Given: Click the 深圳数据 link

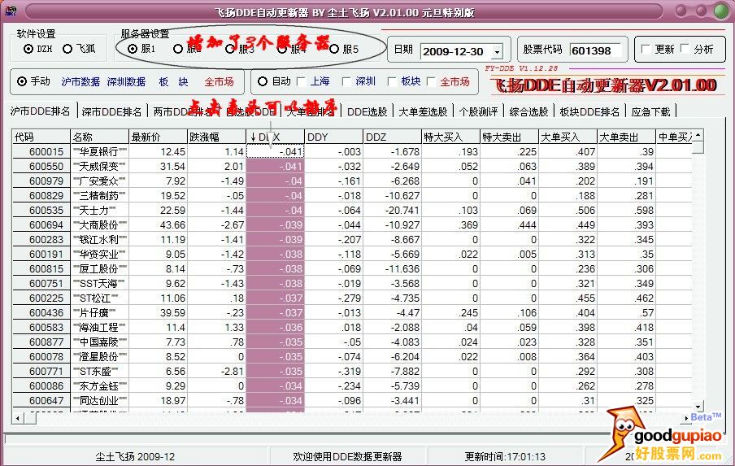Looking at the screenshot, I should click(126, 81).
